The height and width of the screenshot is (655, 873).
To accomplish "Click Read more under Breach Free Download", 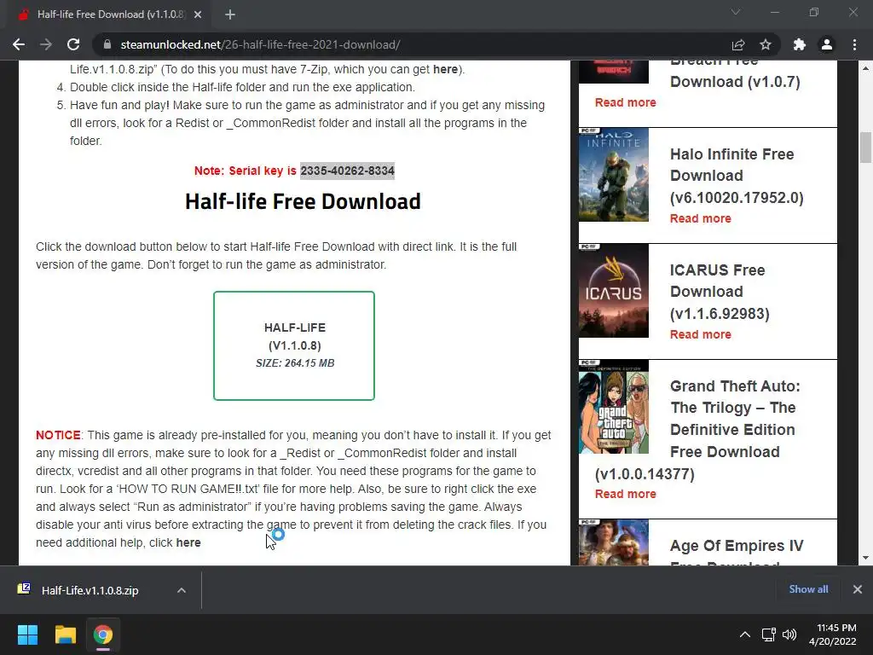I will point(625,102).
